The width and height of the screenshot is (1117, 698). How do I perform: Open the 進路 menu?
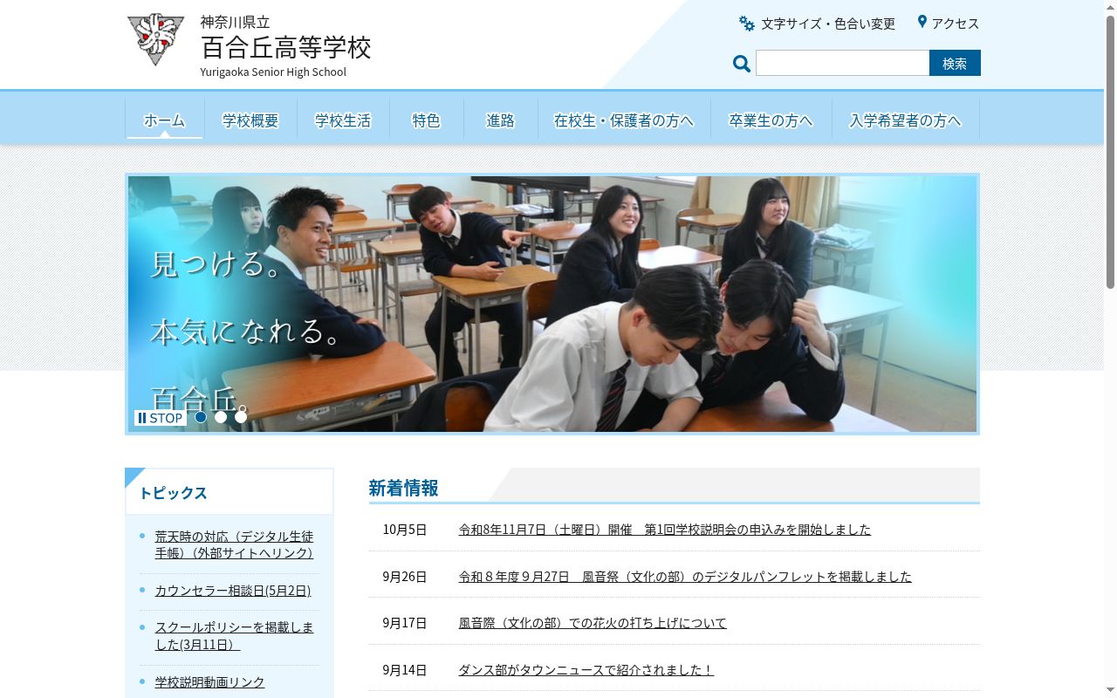point(500,120)
